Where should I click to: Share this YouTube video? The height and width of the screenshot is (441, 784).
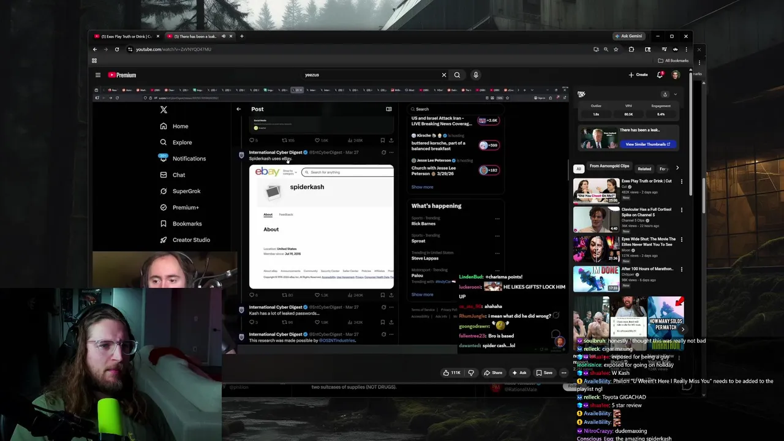(493, 372)
